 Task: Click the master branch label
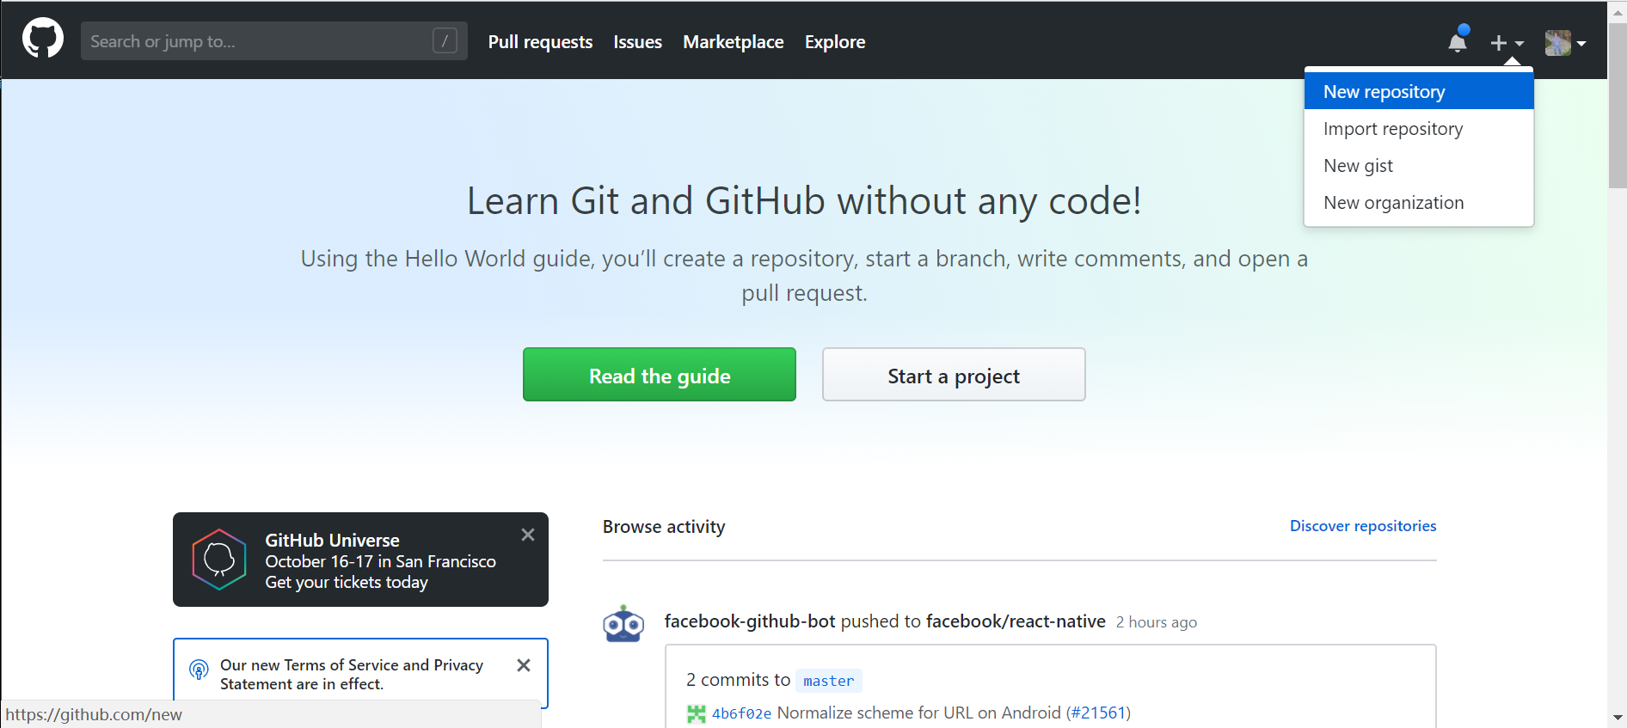pyautogui.click(x=829, y=681)
